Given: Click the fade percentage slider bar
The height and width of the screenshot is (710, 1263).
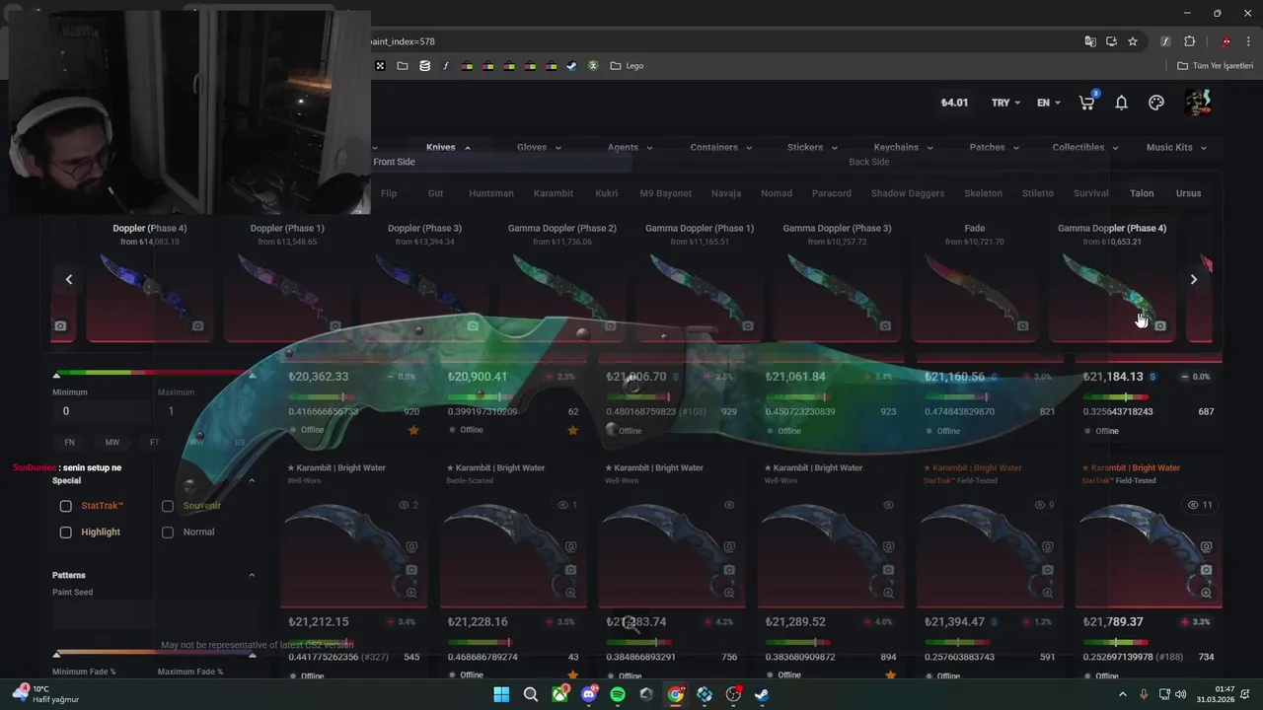Looking at the screenshot, I should click(x=153, y=653).
